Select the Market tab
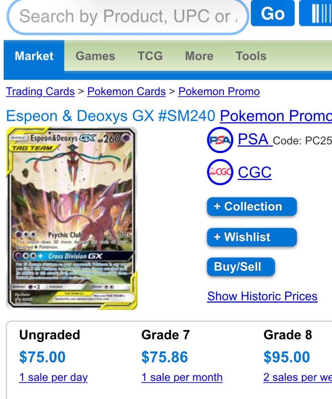Image resolution: width=332 pixels, height=399 pixels. [x=34, y=56]
